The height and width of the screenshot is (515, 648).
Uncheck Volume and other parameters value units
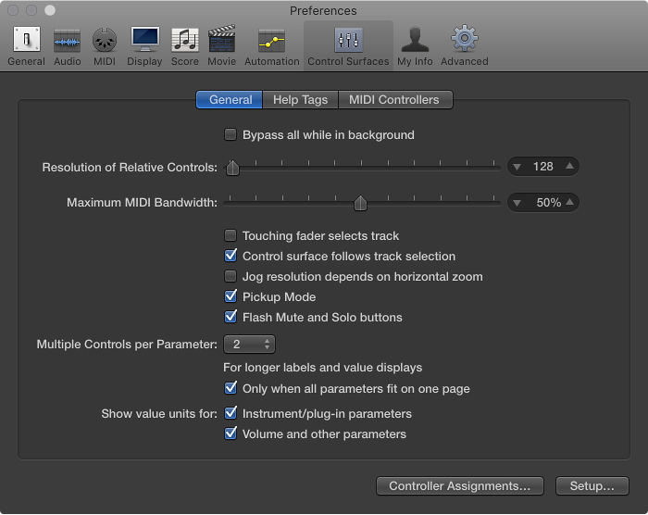pyautogui.click(x=231, y=433)
